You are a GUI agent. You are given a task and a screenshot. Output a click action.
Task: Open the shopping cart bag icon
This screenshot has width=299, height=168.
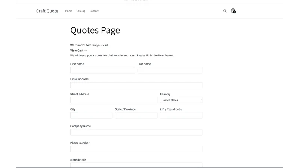pos(233,10)
